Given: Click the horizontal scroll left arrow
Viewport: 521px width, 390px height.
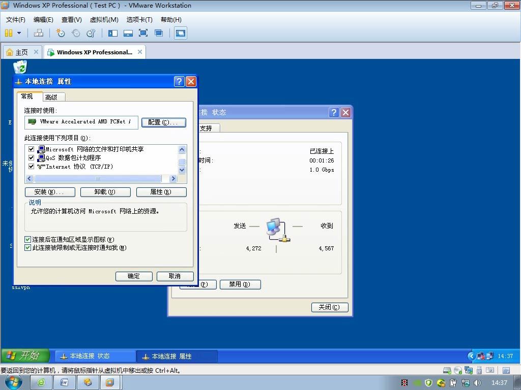Looking at the screenshot, I should click(29, 178).
